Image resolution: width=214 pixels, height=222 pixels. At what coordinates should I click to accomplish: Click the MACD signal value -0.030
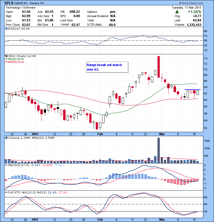pos(47,165)
